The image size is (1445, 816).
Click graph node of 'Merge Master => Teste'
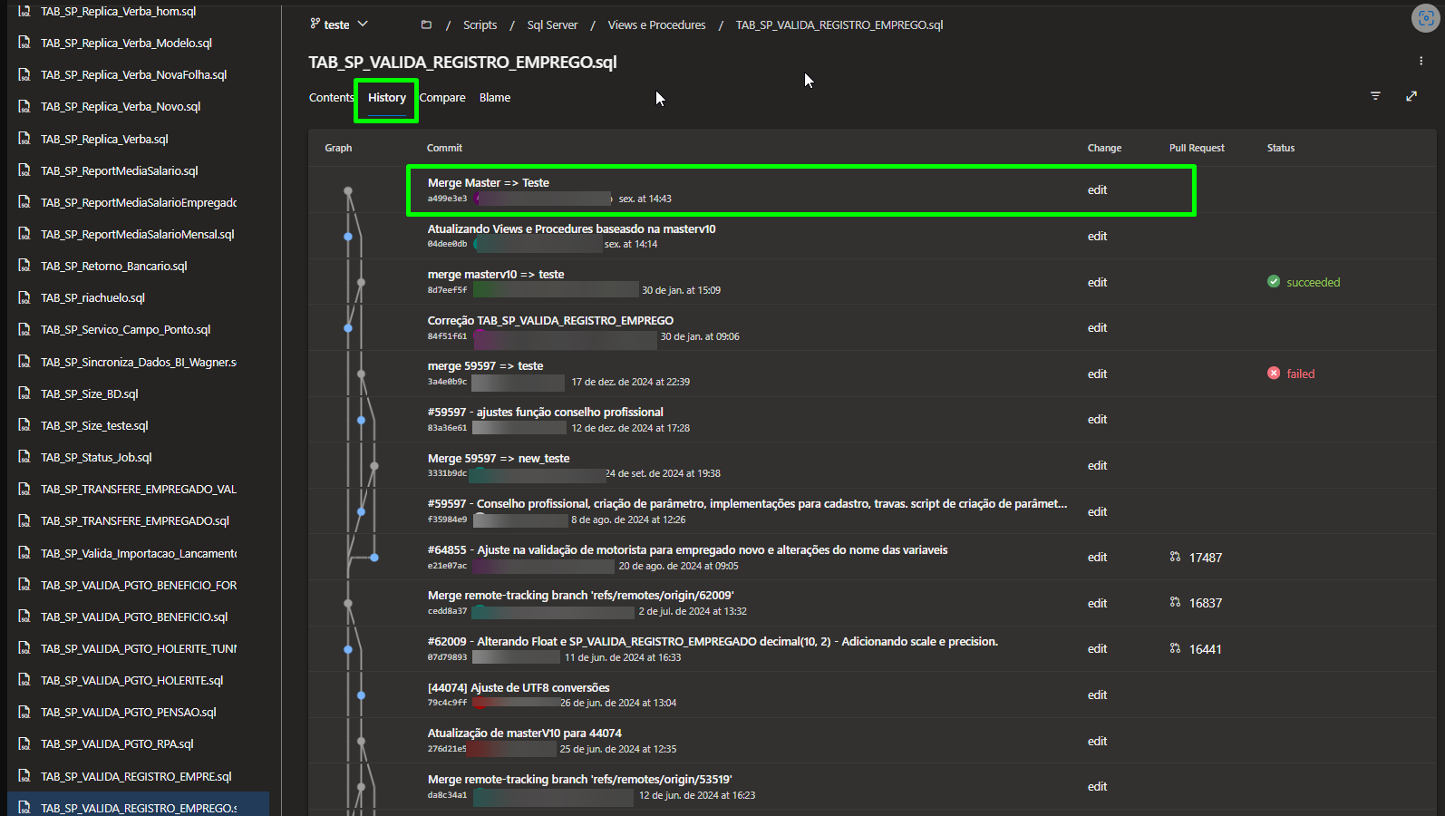tap(348, 190)
